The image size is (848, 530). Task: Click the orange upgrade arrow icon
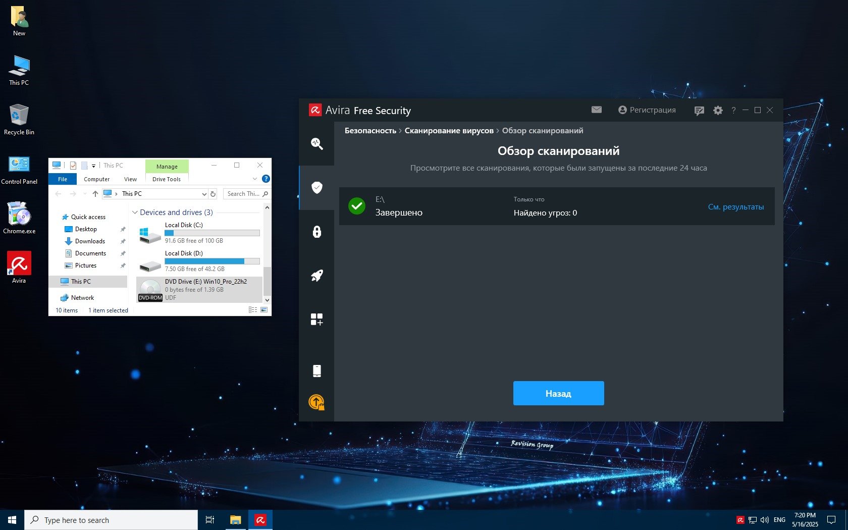316,402
